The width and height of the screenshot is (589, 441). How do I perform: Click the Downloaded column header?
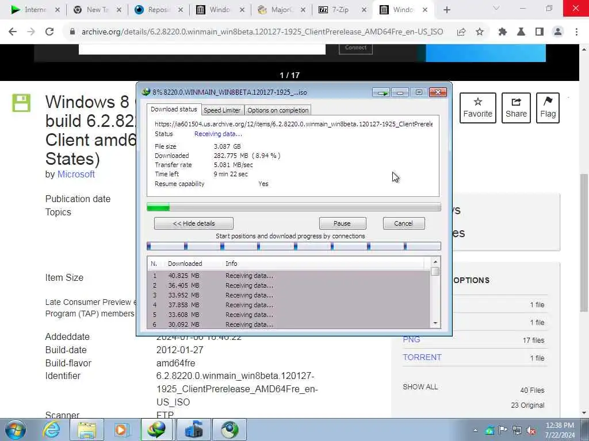(185, 264)
